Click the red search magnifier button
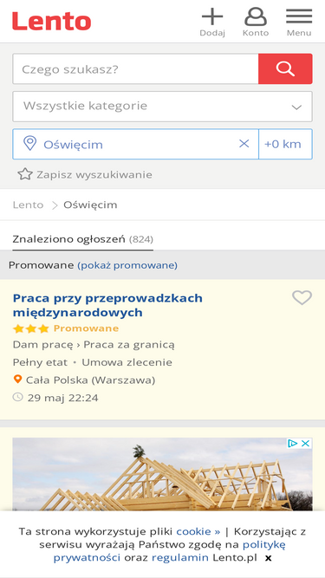The image size is (325, 578). coord(285,69)
